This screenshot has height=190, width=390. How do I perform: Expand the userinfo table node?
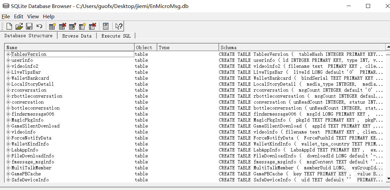(x=8, y=60)
